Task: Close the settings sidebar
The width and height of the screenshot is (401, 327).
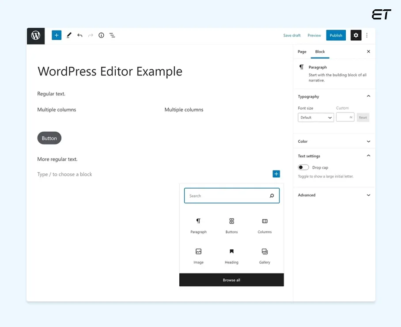Action: pyautogui.click(x=368, y=51)
